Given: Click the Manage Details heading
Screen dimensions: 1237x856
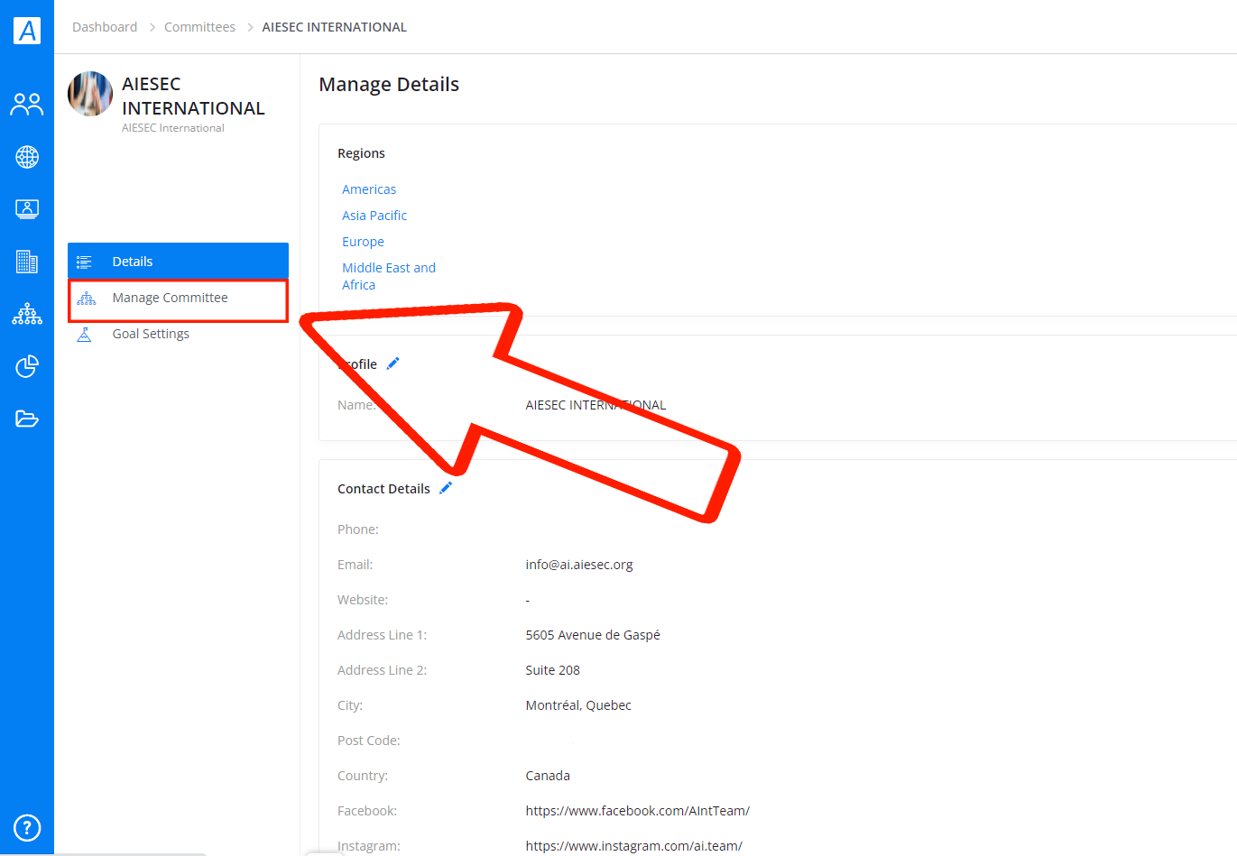Looking at the screenshot, I should (389, 85).
